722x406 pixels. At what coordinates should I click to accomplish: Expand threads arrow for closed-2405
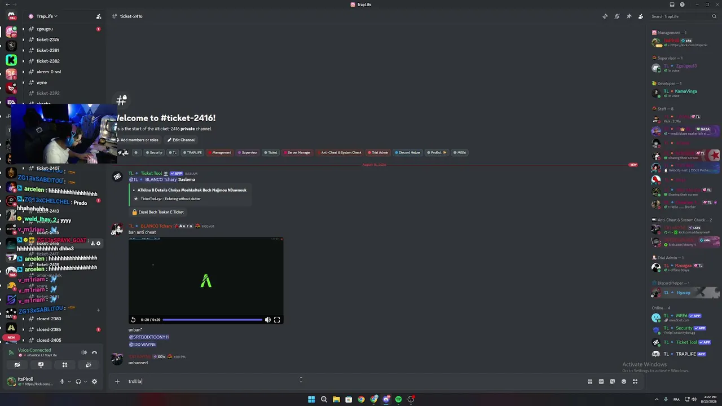(23, 340)
